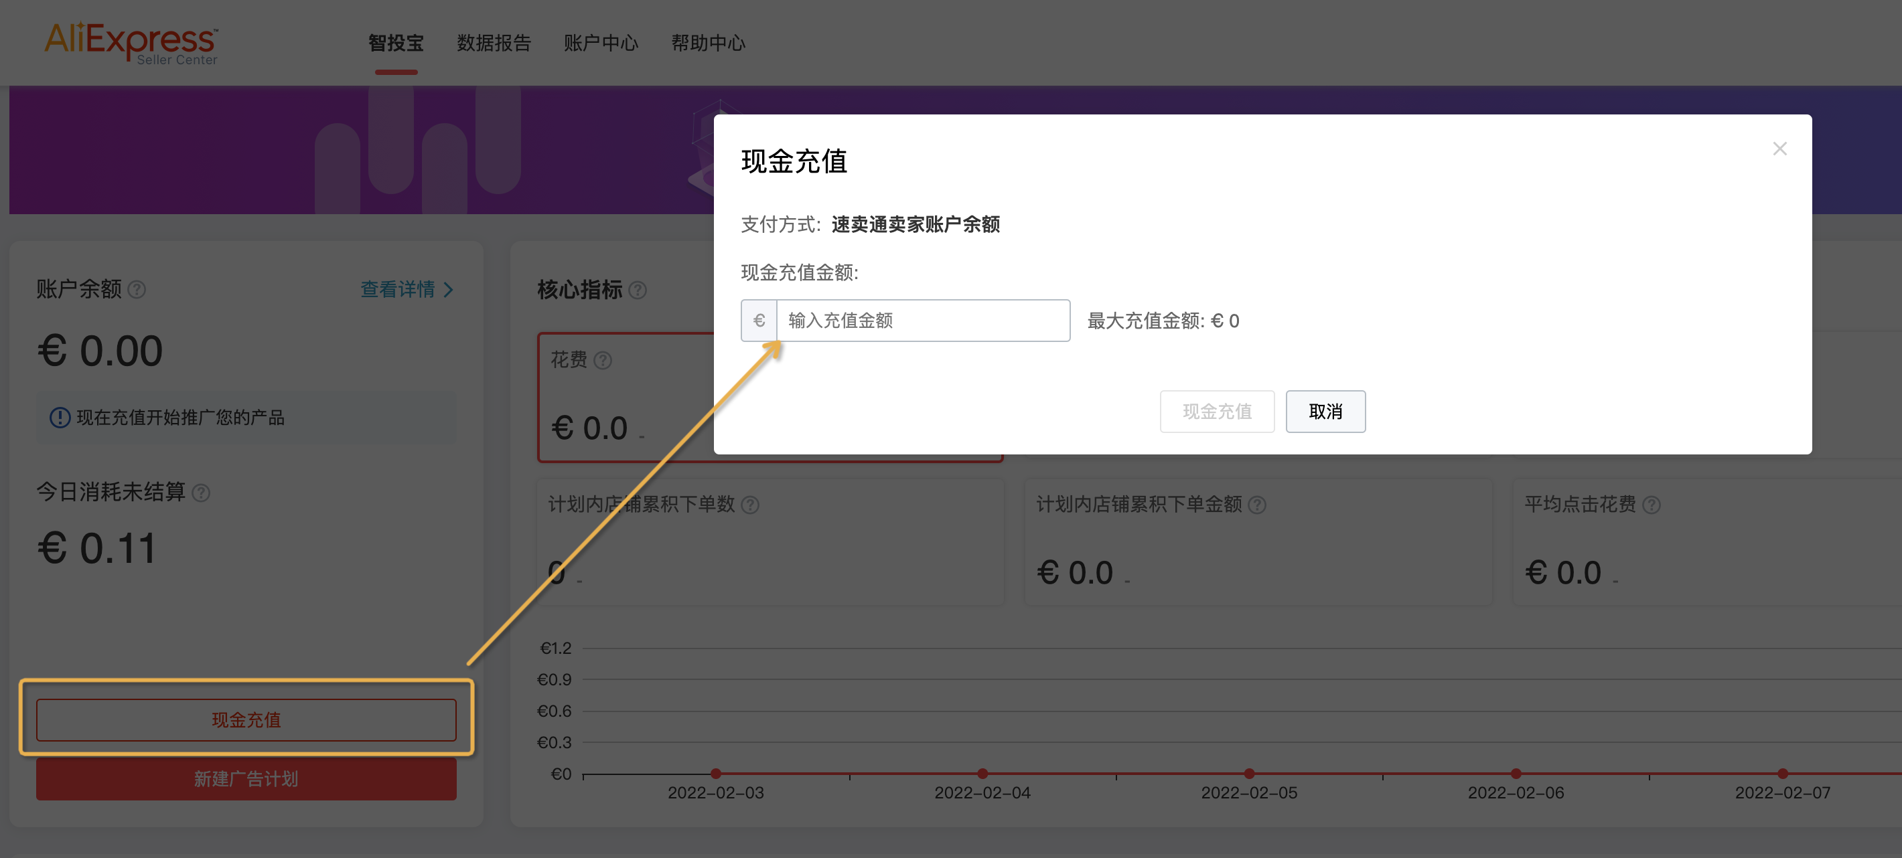Click the 2022-02-05 chart data point
This screenshot has width=1902, height=858.
[1249, 773]
